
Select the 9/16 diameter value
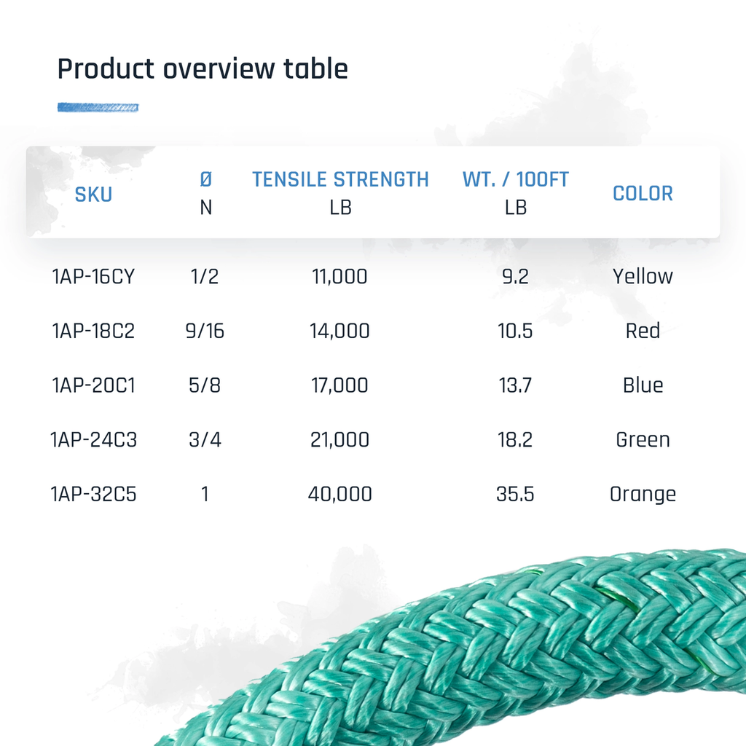[x=205, y=331]
